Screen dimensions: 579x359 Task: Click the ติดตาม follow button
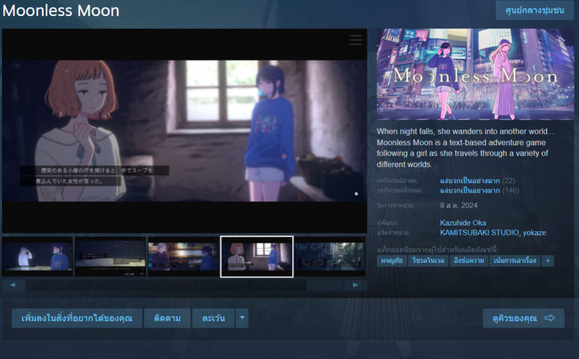tap(167, 318)
